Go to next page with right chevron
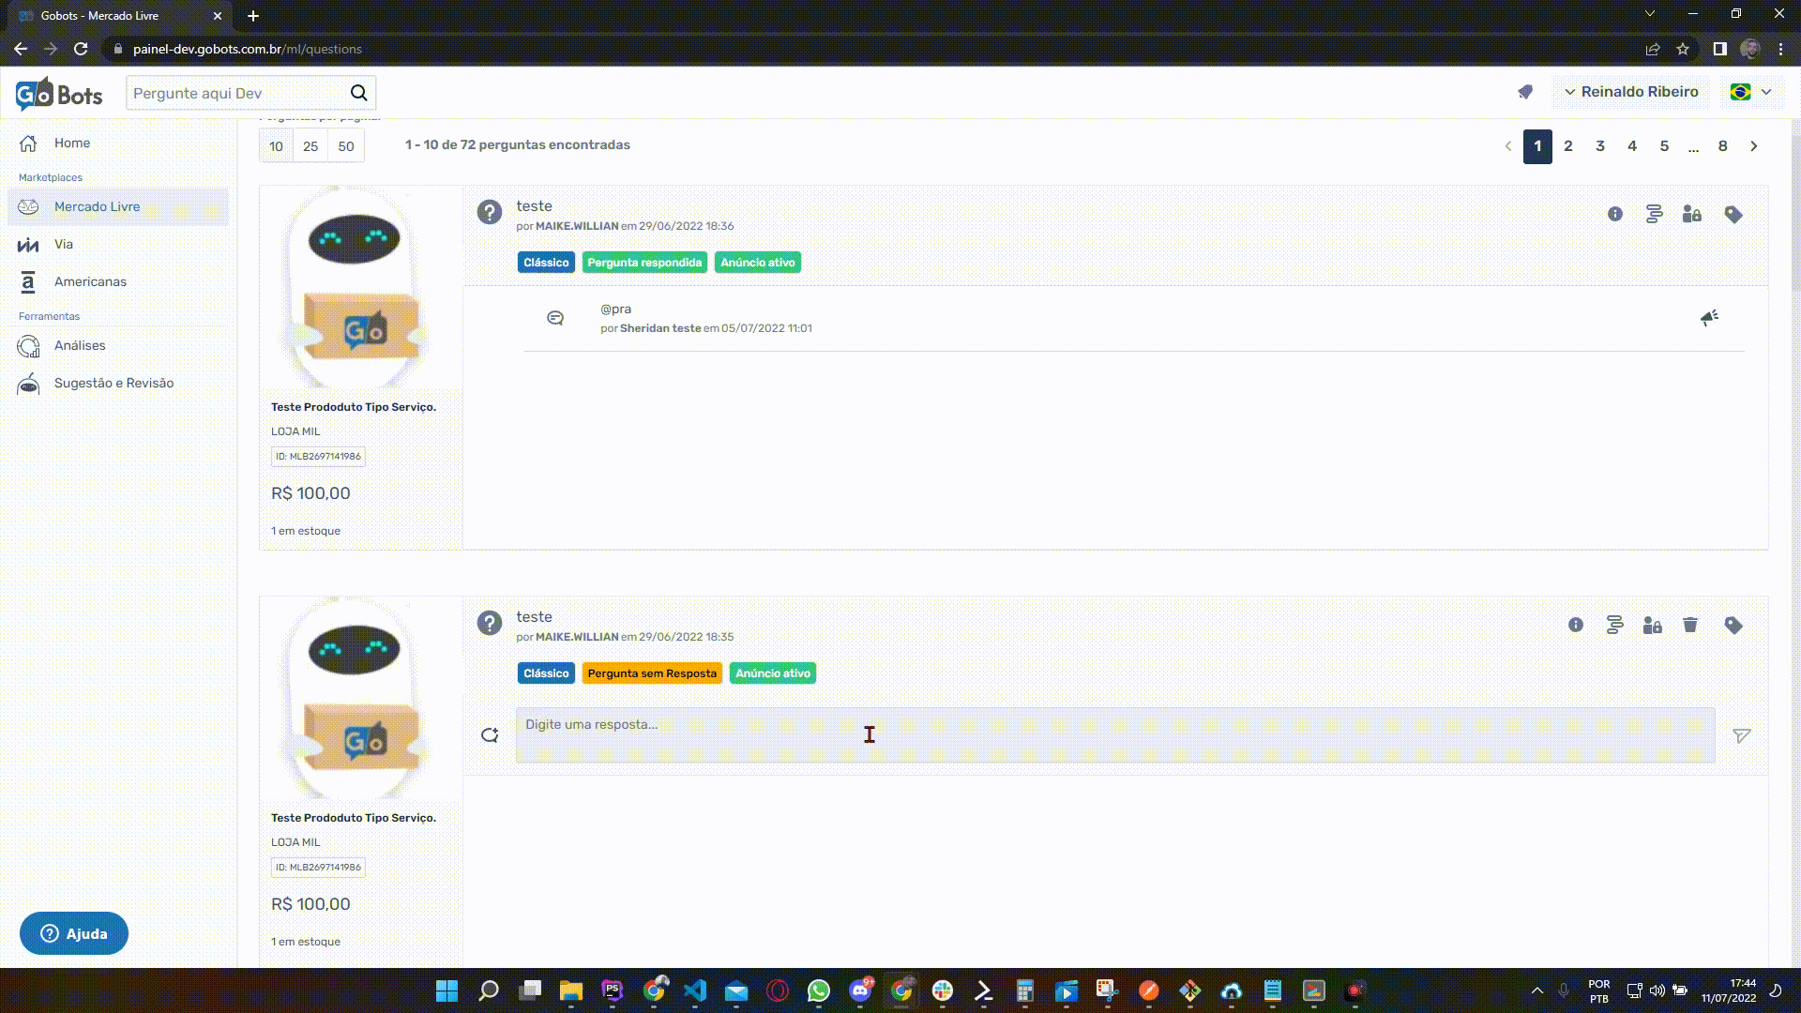The image size is (1801, 1013). tap(1753, 146)
